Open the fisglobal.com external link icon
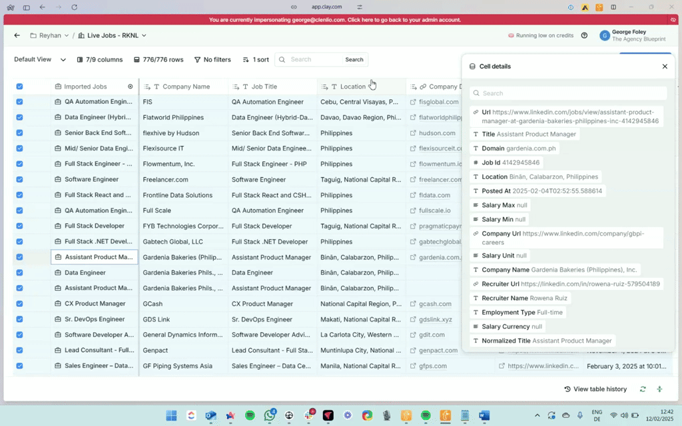The width and height of the screenshot is (682, 426). (x=413, y=103)
